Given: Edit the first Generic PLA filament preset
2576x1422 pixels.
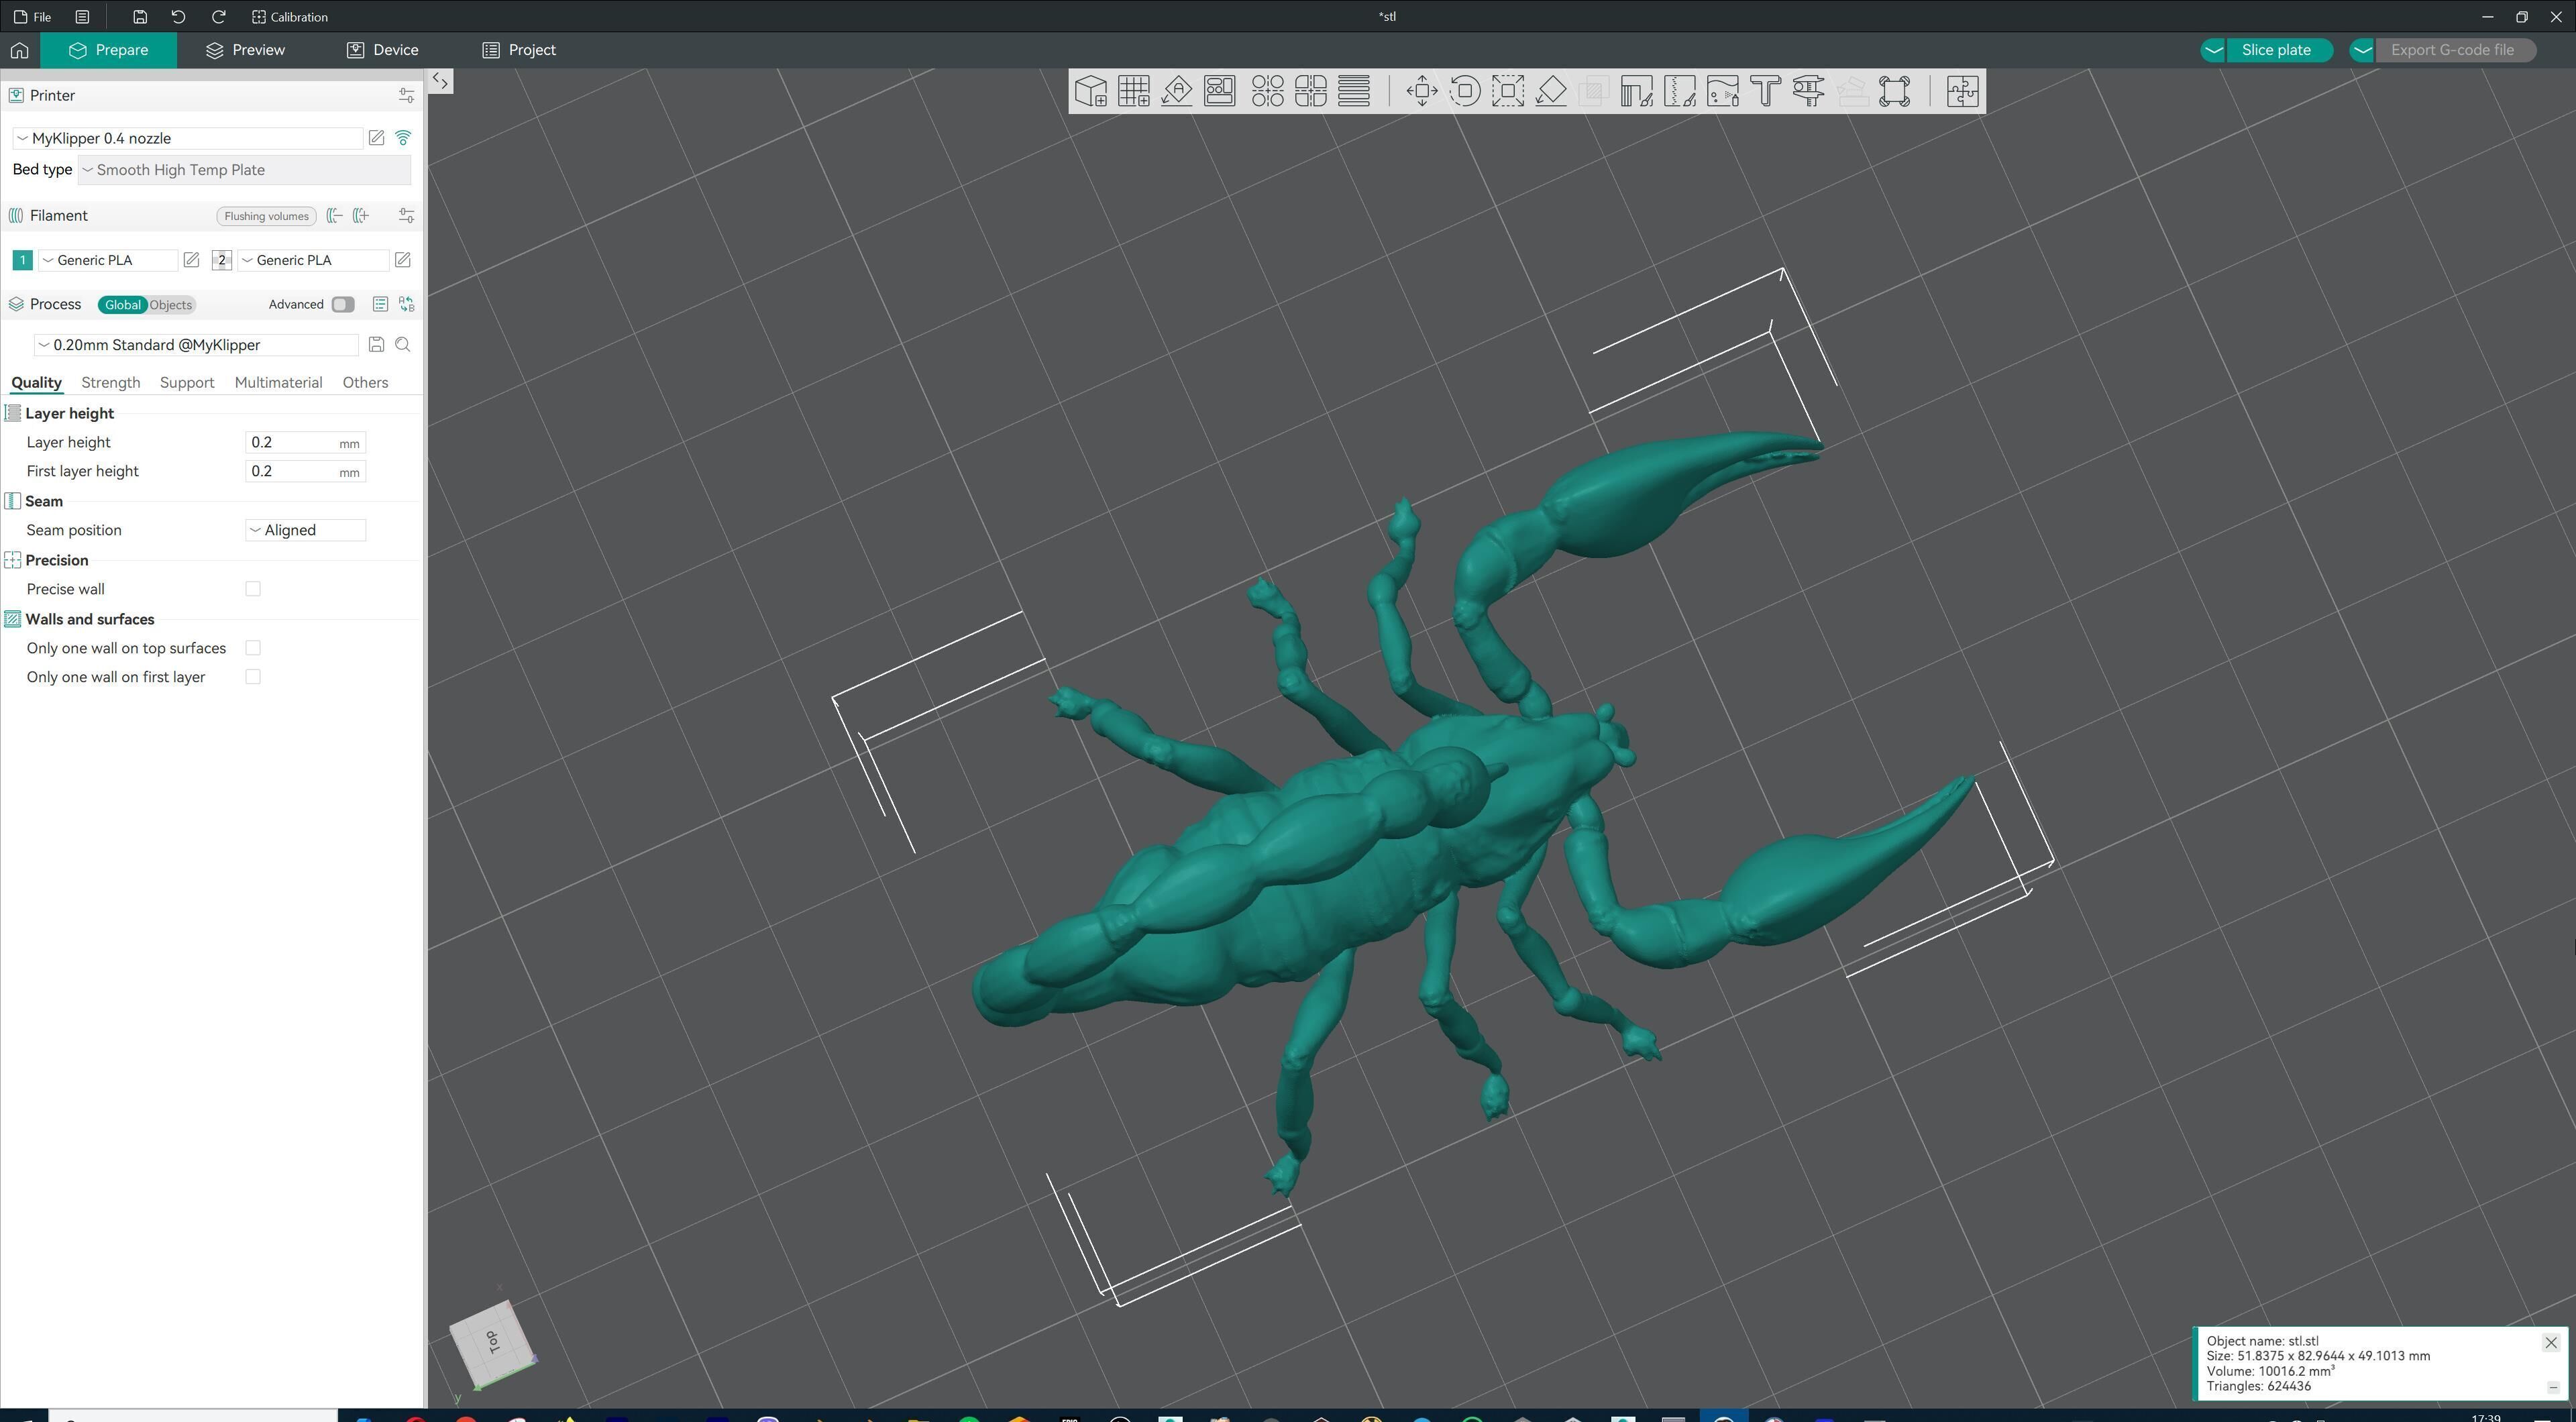Looking at the screenshot, I should pos(191,260).
